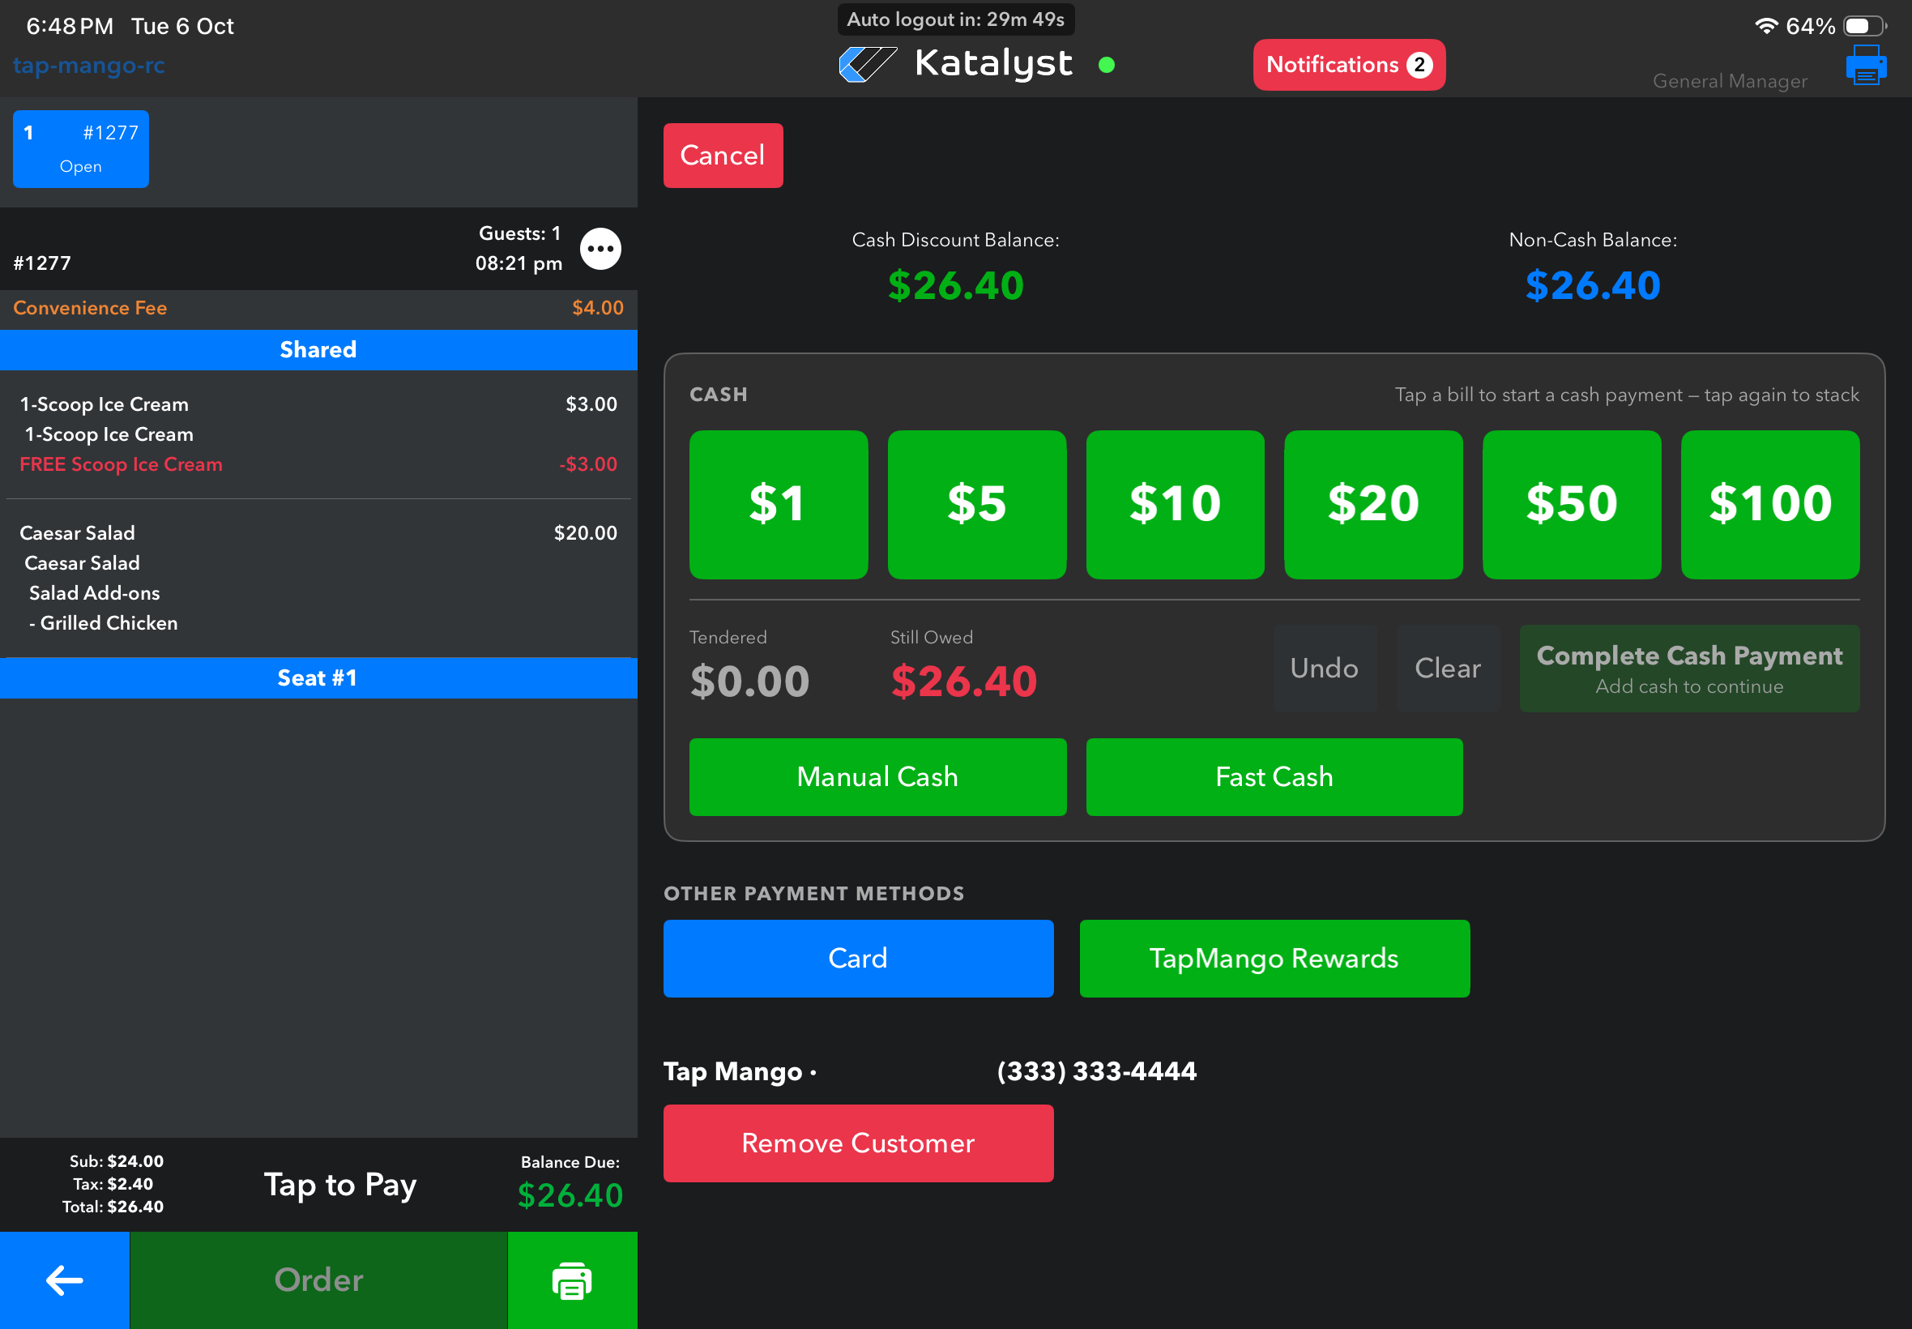Tap the Tap to Pay label
Screen dimensions: 1912x1329
(340, 1185)
